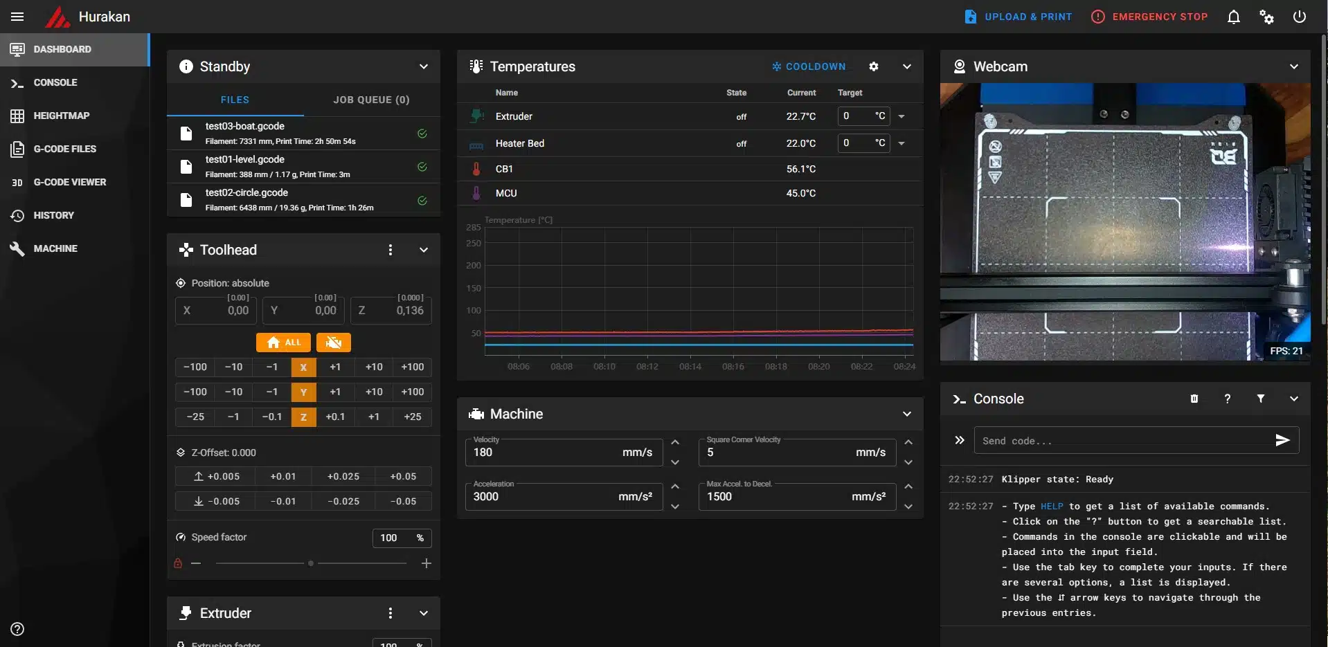Switch to Job Queue (0) tab
Viewport: 1328px width, 647px height.
click(x=372, y=100)
